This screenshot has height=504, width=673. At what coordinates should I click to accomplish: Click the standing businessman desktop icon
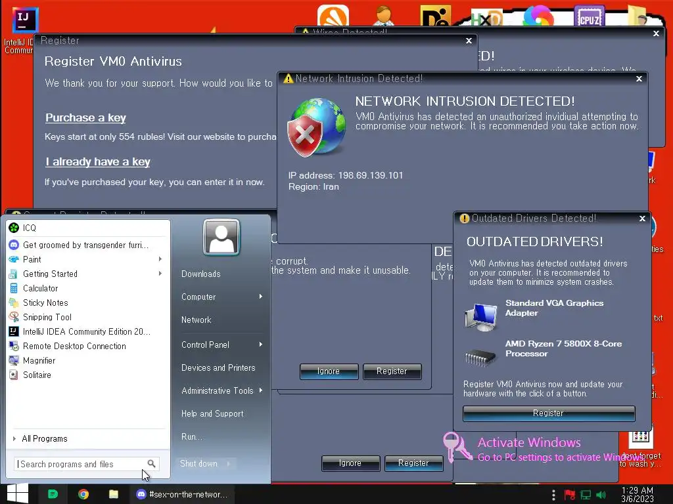coord(384,16)
